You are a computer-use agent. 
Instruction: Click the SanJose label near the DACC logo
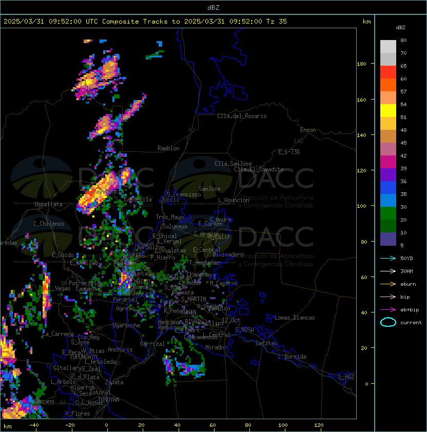coord(209,189)
